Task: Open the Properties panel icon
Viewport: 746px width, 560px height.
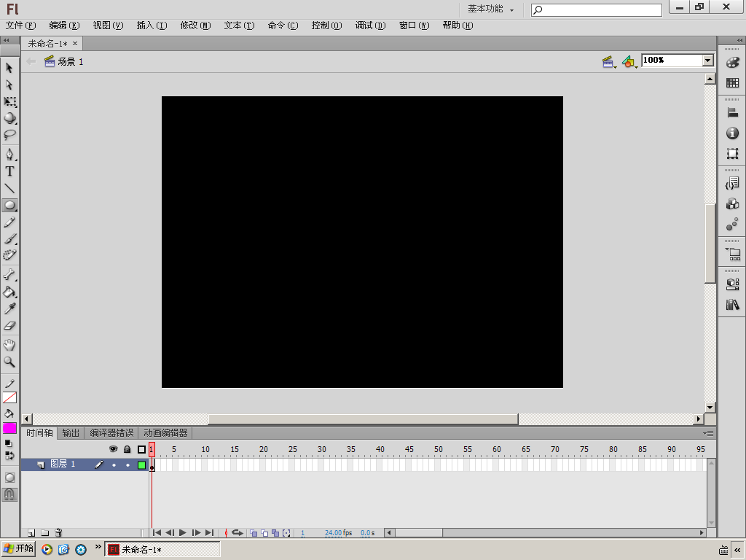Action: tap(733, 284)
